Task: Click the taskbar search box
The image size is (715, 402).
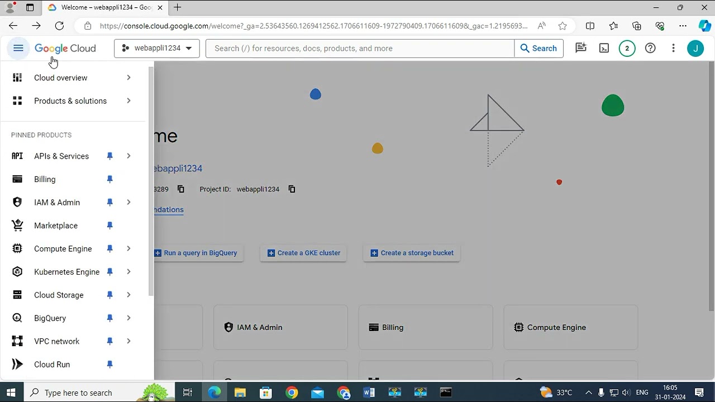Action: pos(98,393)
